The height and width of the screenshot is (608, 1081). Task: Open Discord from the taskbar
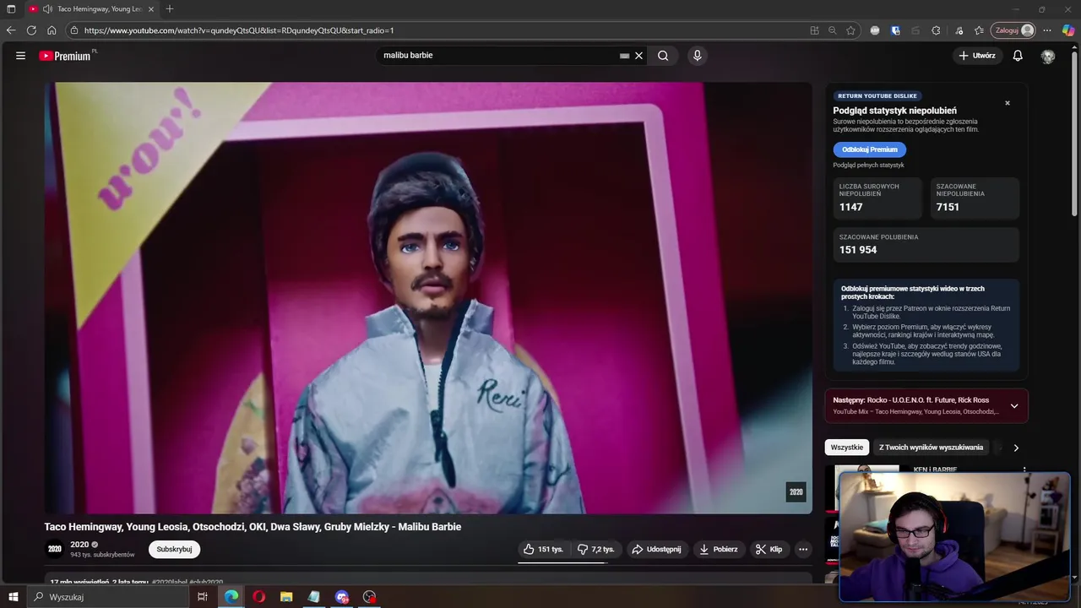click(341, 597)
